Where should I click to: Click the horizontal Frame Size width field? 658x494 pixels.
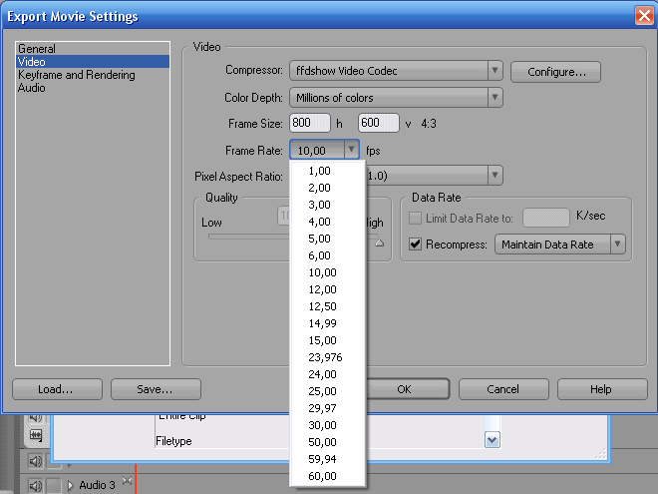click(x=309, y=124)
